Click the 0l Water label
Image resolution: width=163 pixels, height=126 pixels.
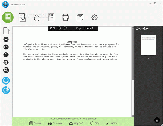click(x=57, y=124)
